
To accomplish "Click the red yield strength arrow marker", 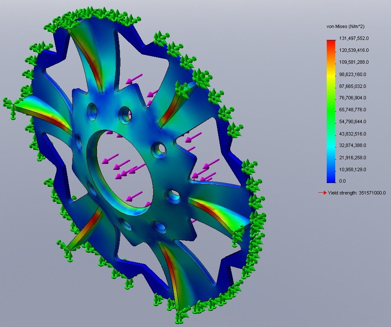I will pyautogui.click(x=322, y=193).
